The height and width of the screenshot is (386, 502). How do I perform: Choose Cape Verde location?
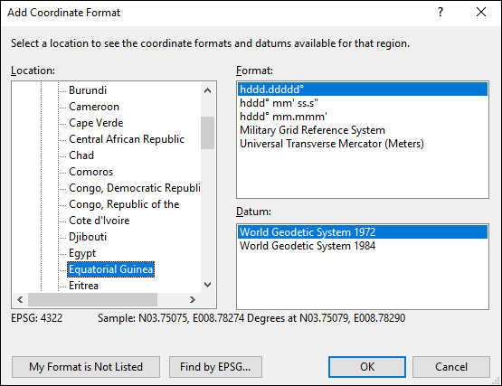[x=96, y=123]
